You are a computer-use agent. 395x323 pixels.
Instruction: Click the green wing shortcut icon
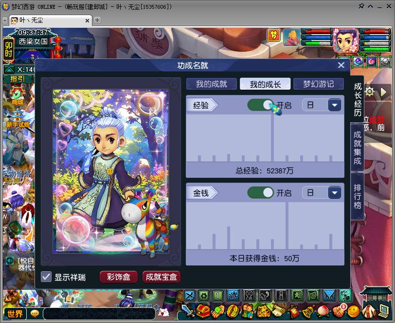(313, 295)
